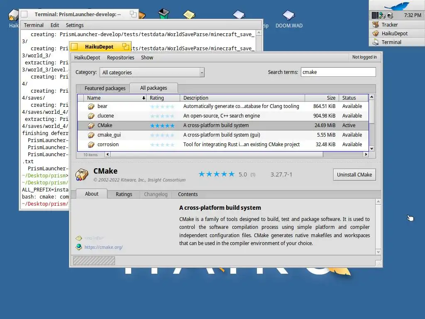The image size is (425, 319).
Task: Click the Terminal icon in Deskbar
Action: [x=376, y=42]
